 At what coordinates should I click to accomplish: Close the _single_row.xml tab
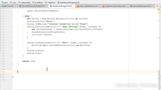(16, 6)
